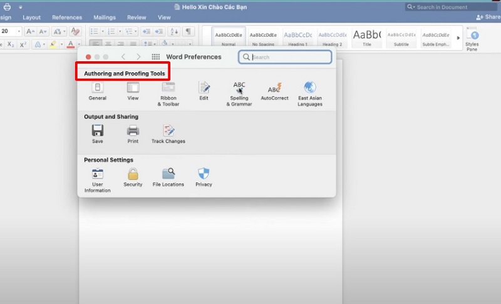Toggle show paragraph marks
The image size is (501, 304).
(x=189, y=31)
